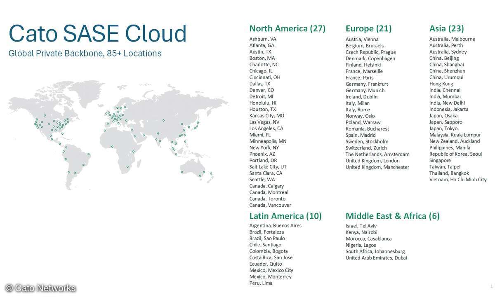Screen dimensions: 495x297
Task: Select 'Germany, Frankfurt' entry
Action: tap(367, 84)
